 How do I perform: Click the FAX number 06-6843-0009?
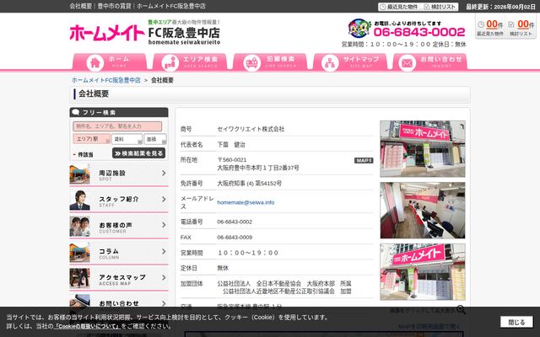point(235,238)
